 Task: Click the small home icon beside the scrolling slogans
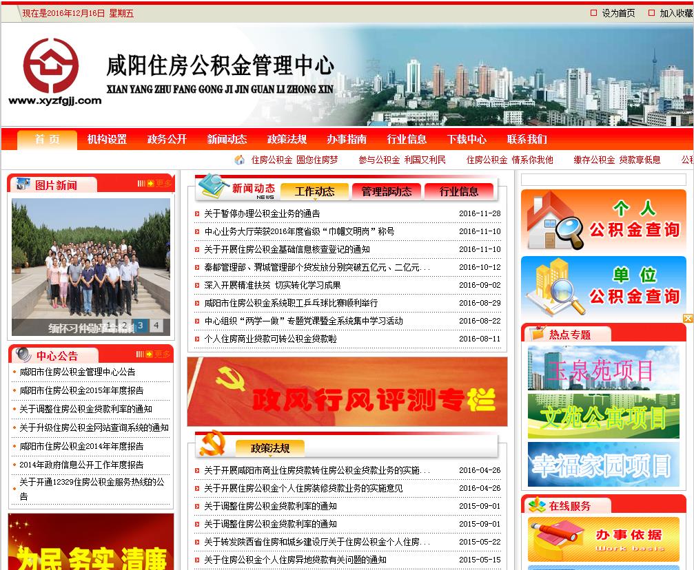(x=239, y=160)
